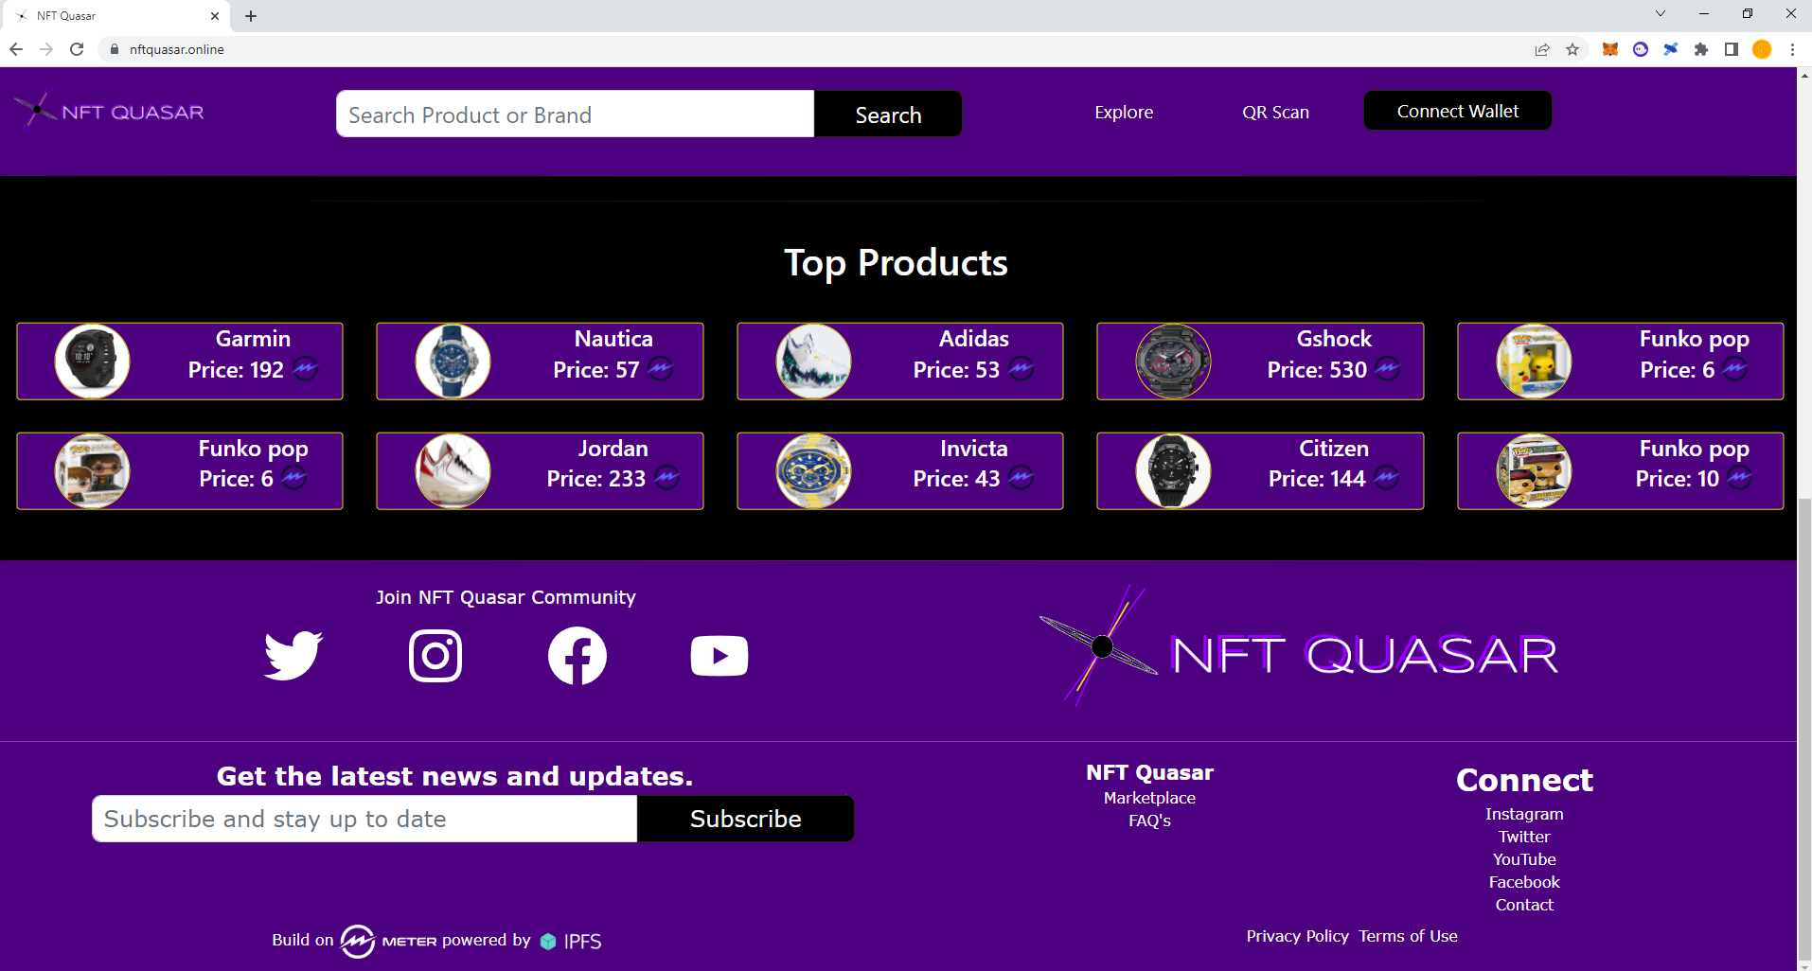1812x971 pixels.
Task: Open the FAQ's footer link
Action: pyautogui.click(x=1149, y=821)
